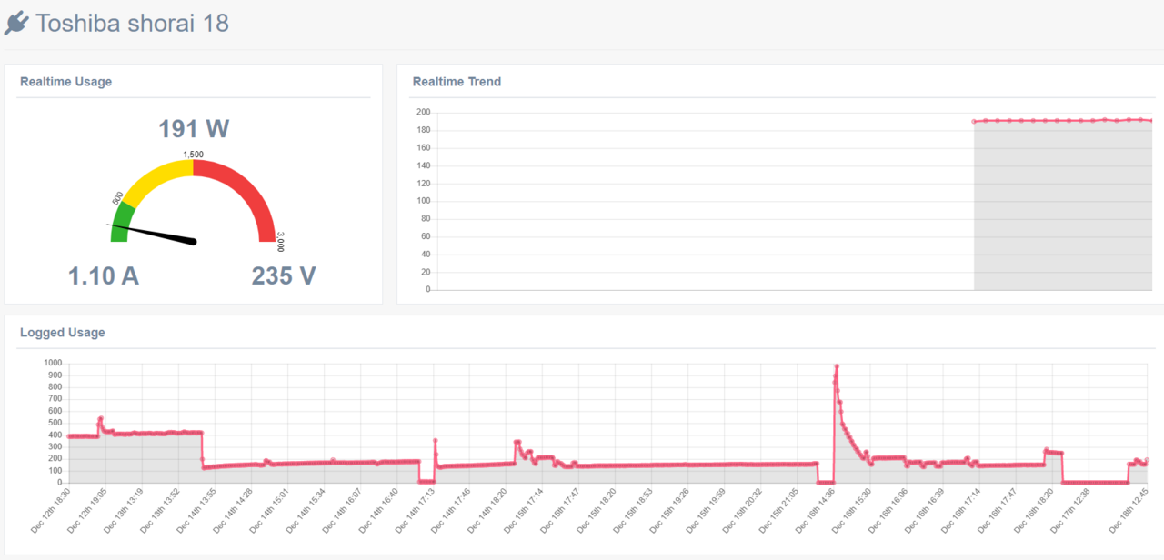Click the highest peak point in Logged Usage

point(837,366)
